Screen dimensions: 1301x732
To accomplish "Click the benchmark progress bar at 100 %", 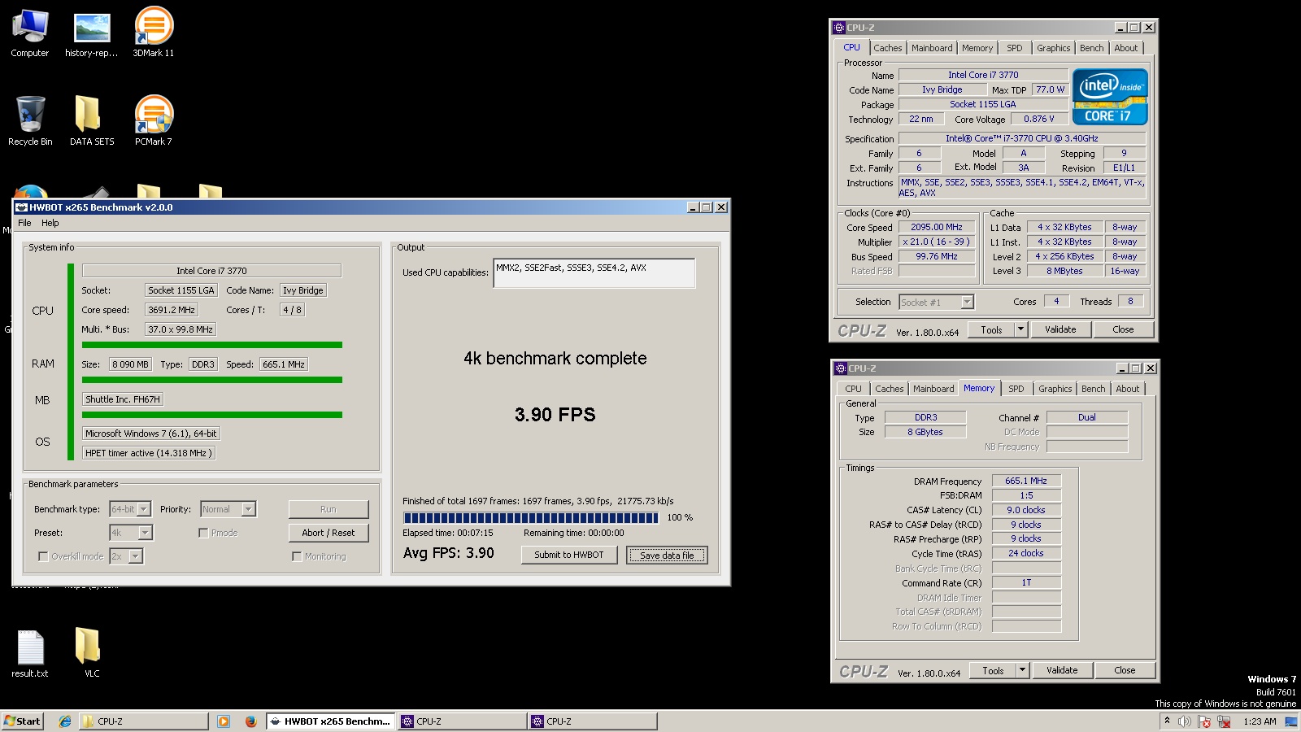I will tap(531, 517).
